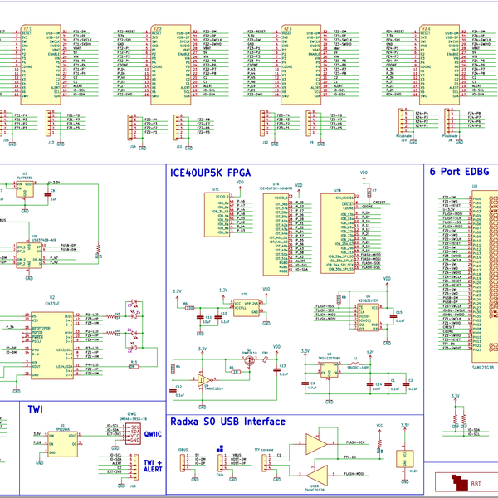Select the "SAML21G18" value text
The image size is (498, 498).
483,368
